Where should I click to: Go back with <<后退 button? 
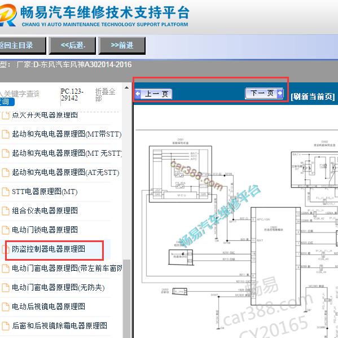point(72,46)
